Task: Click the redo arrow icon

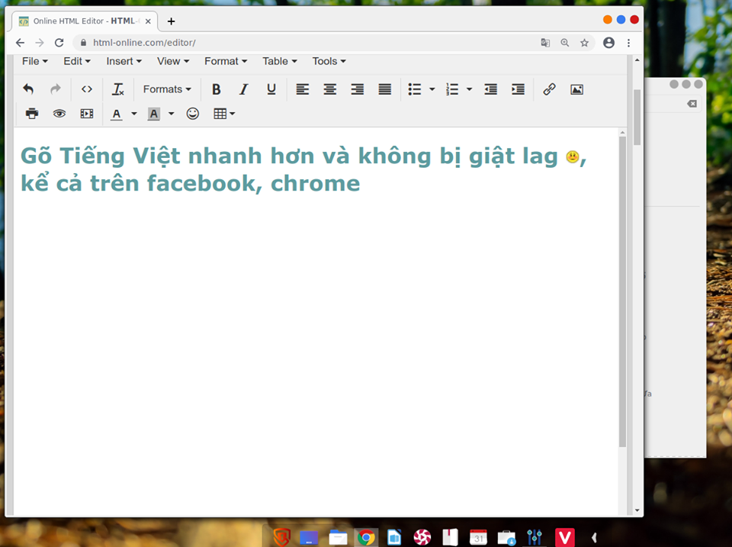Action: pos(56,88)
